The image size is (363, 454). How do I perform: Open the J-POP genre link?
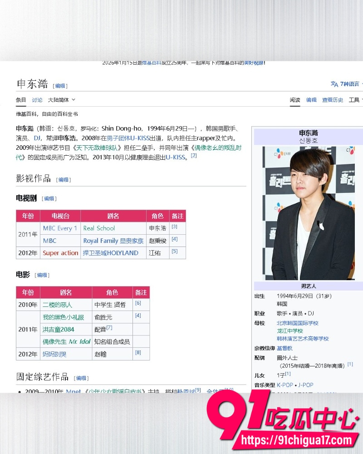(306, 385)
